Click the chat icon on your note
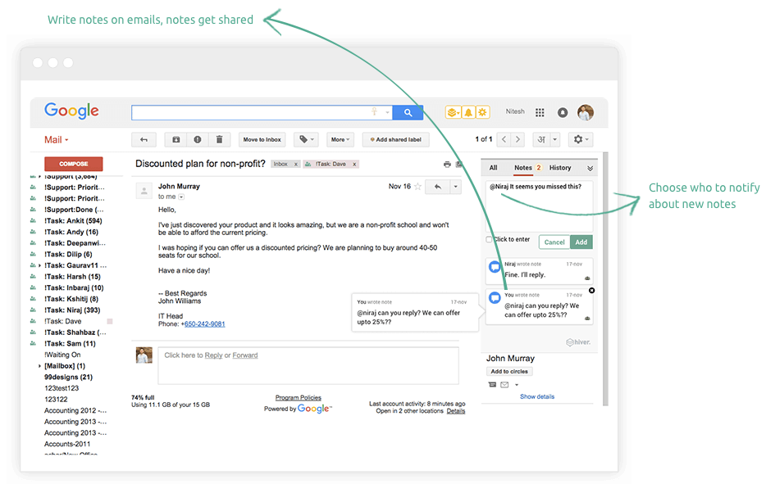The height and width of the screenshot is (484, 766). (495, 297)
